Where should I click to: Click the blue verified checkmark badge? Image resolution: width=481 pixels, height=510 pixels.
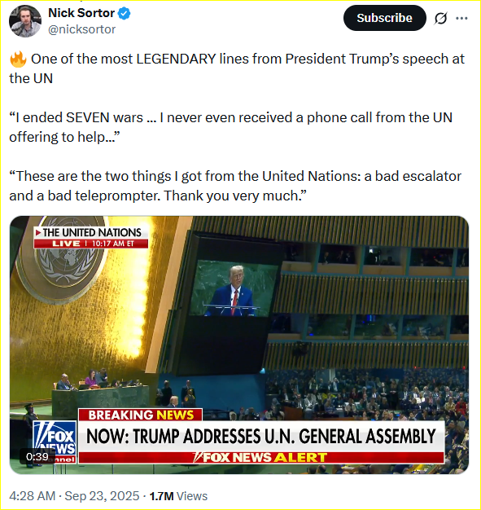[125, 13]
